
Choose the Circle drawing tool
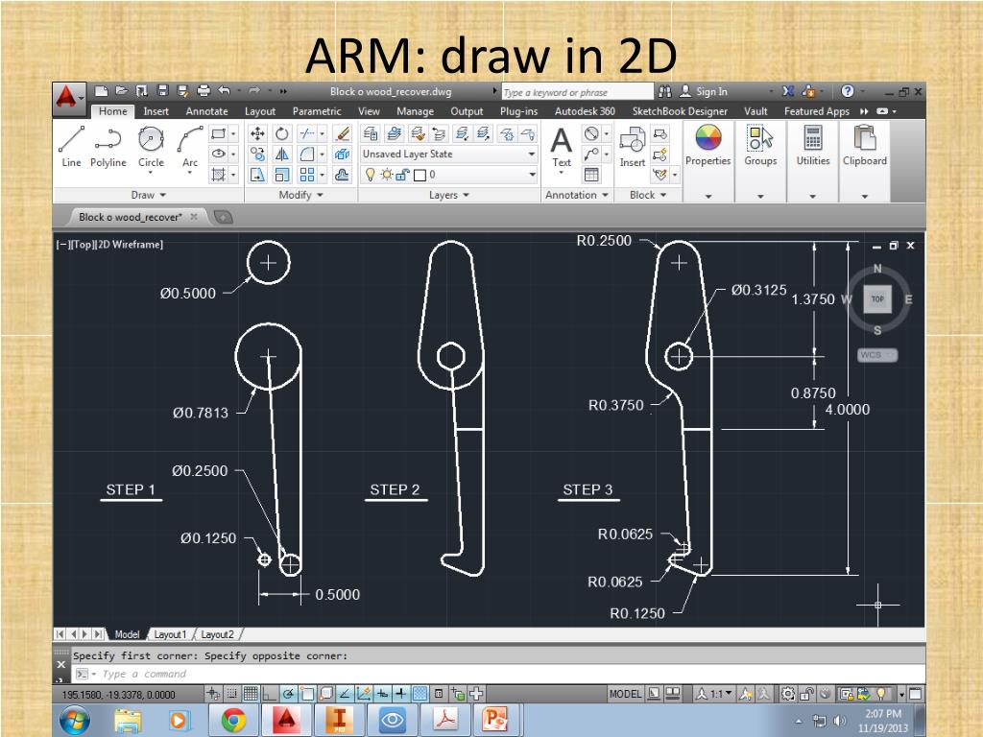151,147
